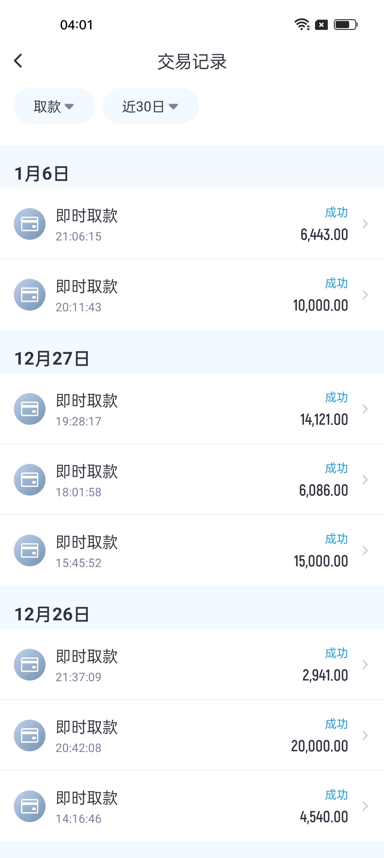Screen dimensions: 384x858
Task: Expand details chevron for 14,121.00 withdrawal
Action: [365, 409]
